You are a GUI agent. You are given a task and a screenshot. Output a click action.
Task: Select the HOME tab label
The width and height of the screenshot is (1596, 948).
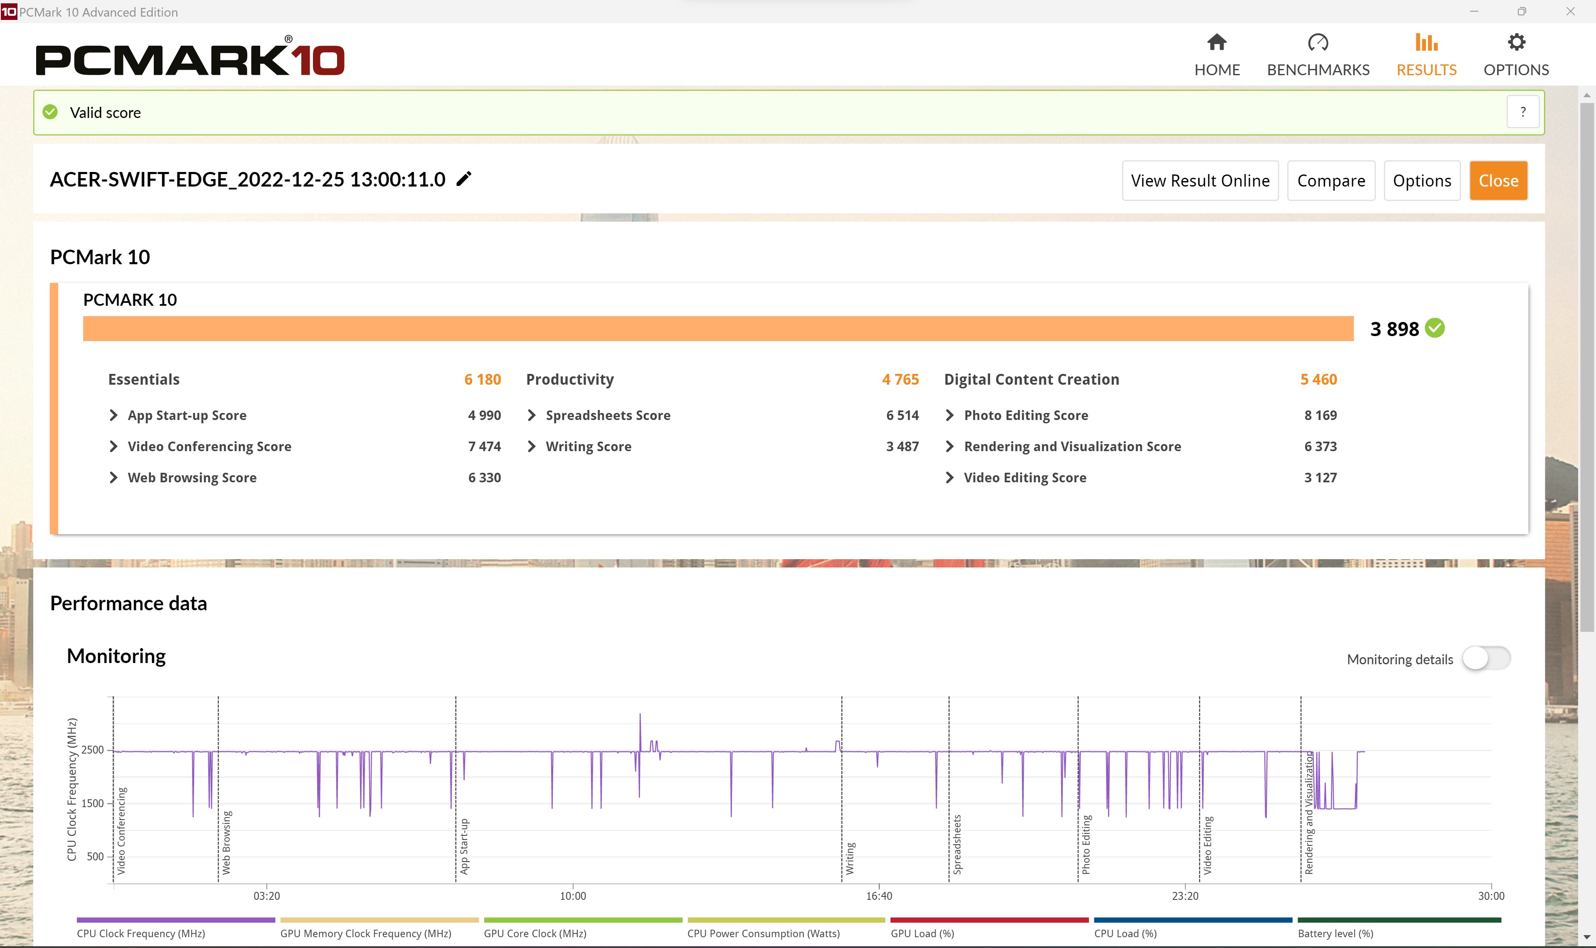click(1217, 70)
